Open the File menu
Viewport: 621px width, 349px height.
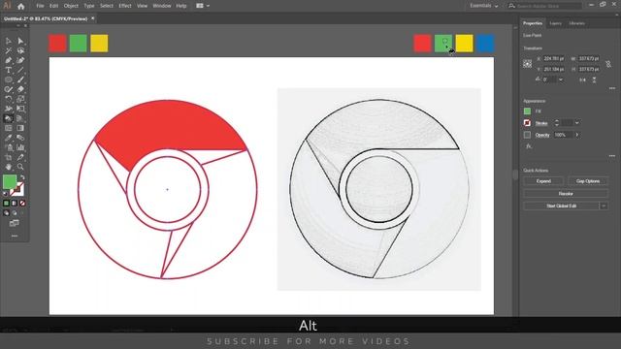coord(40,6)
